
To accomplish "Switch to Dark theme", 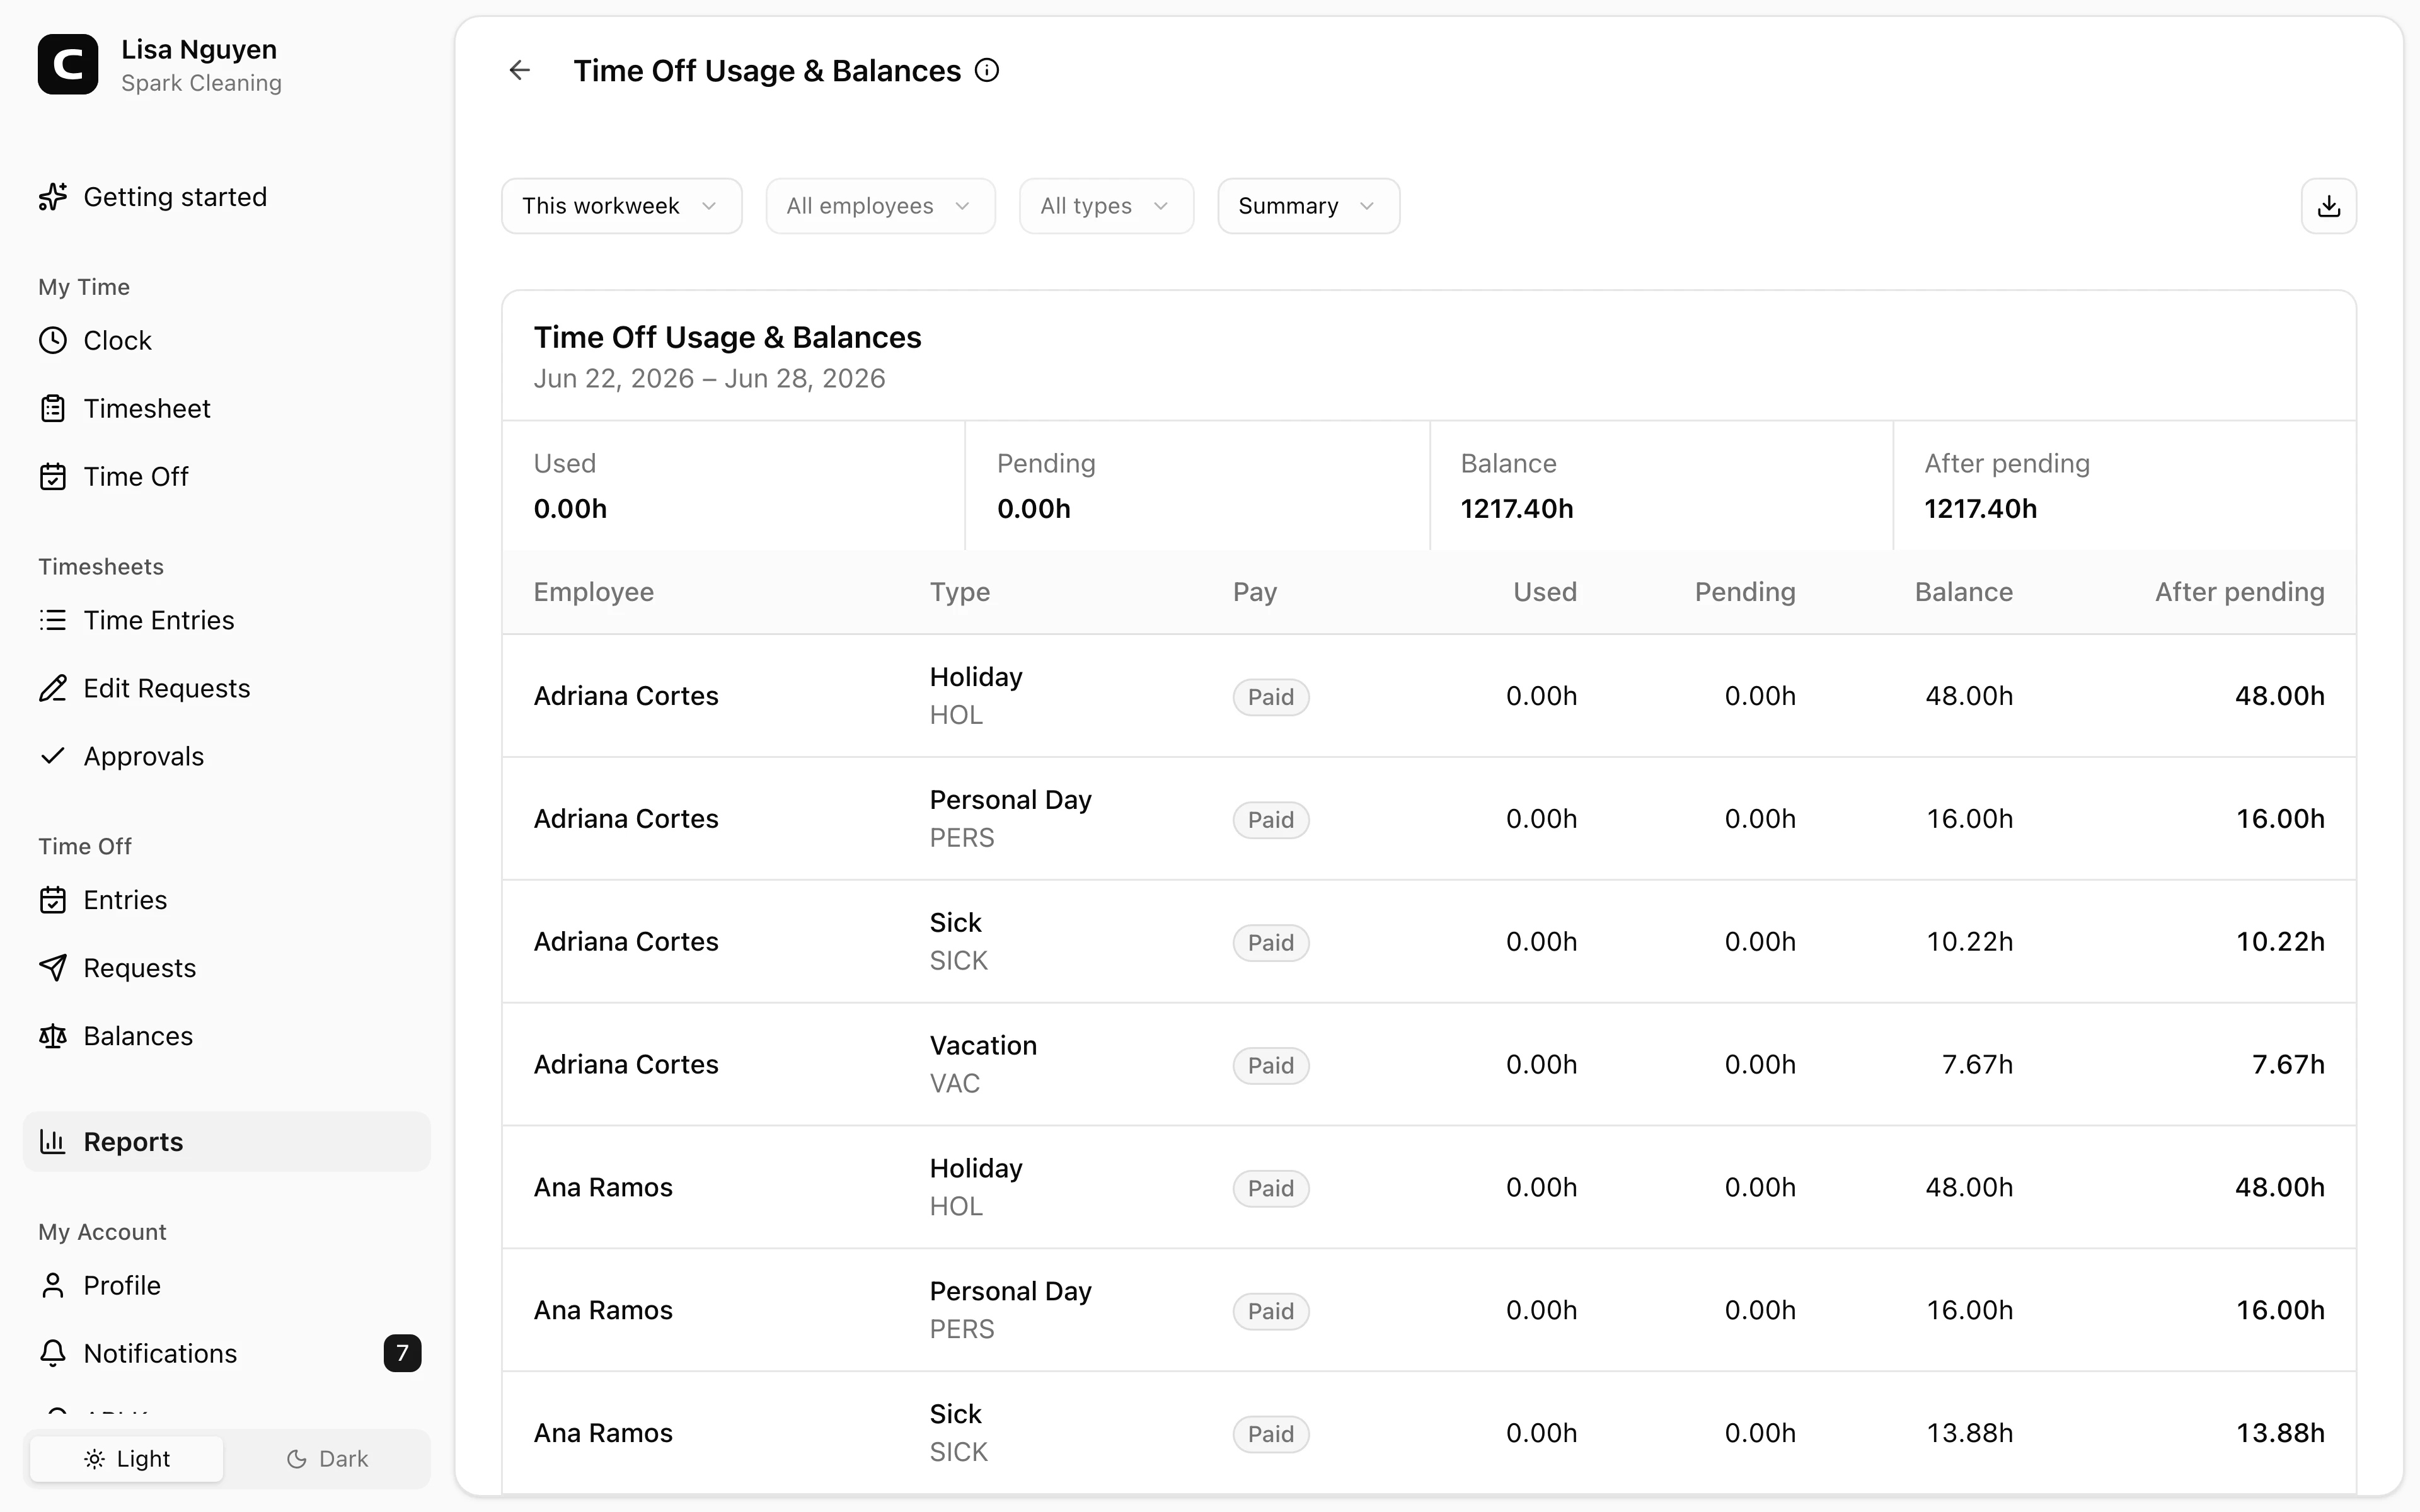I will coord(327,1459).
